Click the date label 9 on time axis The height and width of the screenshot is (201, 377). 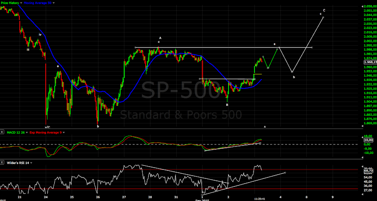[x=333, y=197]
